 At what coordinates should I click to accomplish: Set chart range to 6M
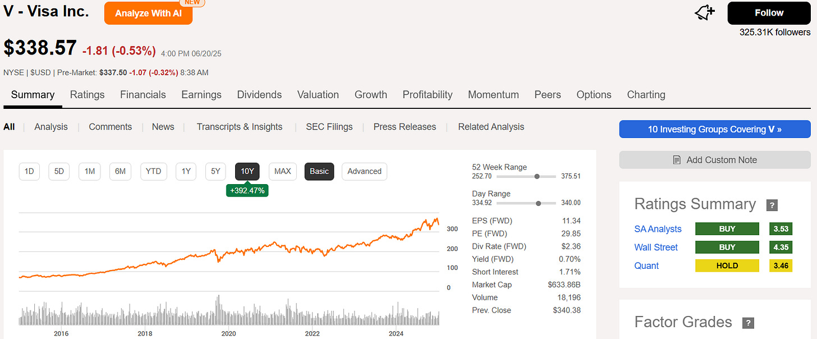120,171
